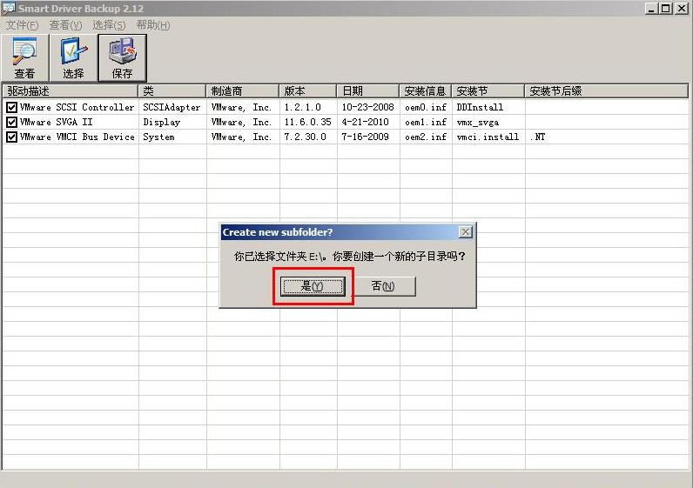Maximize the Smart Driver Backup window
The width and height of the screenshot is (693, 488).
tap(666, 9)
